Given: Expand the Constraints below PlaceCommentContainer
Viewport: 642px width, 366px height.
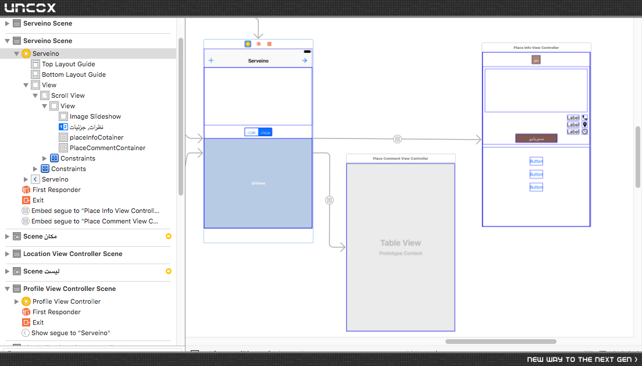Looking at the screenshot, I should point(45,158).
